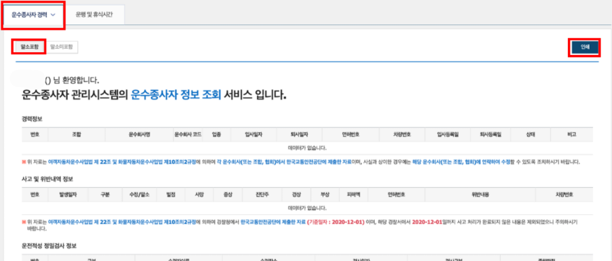Click the 중상 column header
612x261 pixels.
coord(228,194)
